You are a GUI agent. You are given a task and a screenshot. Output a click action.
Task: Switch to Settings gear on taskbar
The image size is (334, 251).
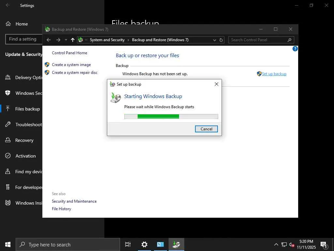coord(144,244)
